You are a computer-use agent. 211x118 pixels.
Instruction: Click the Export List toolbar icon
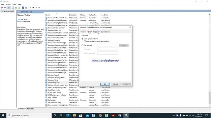[x=19, y=8]
